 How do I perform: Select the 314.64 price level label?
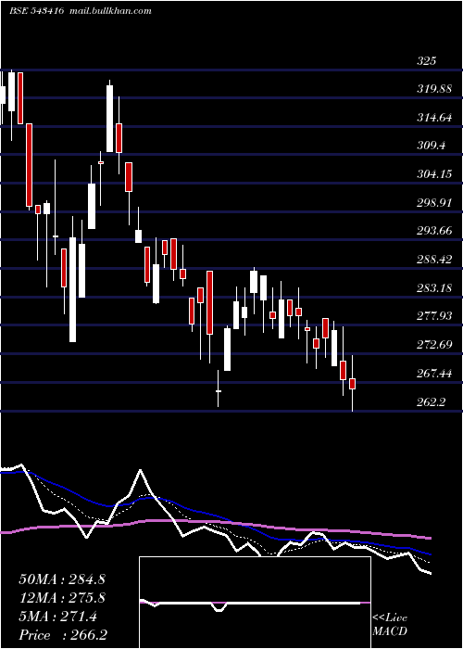pos(434,118)
